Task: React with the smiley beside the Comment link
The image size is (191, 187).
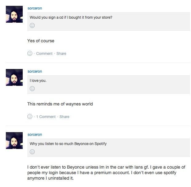Action: (x=30, y=53)
